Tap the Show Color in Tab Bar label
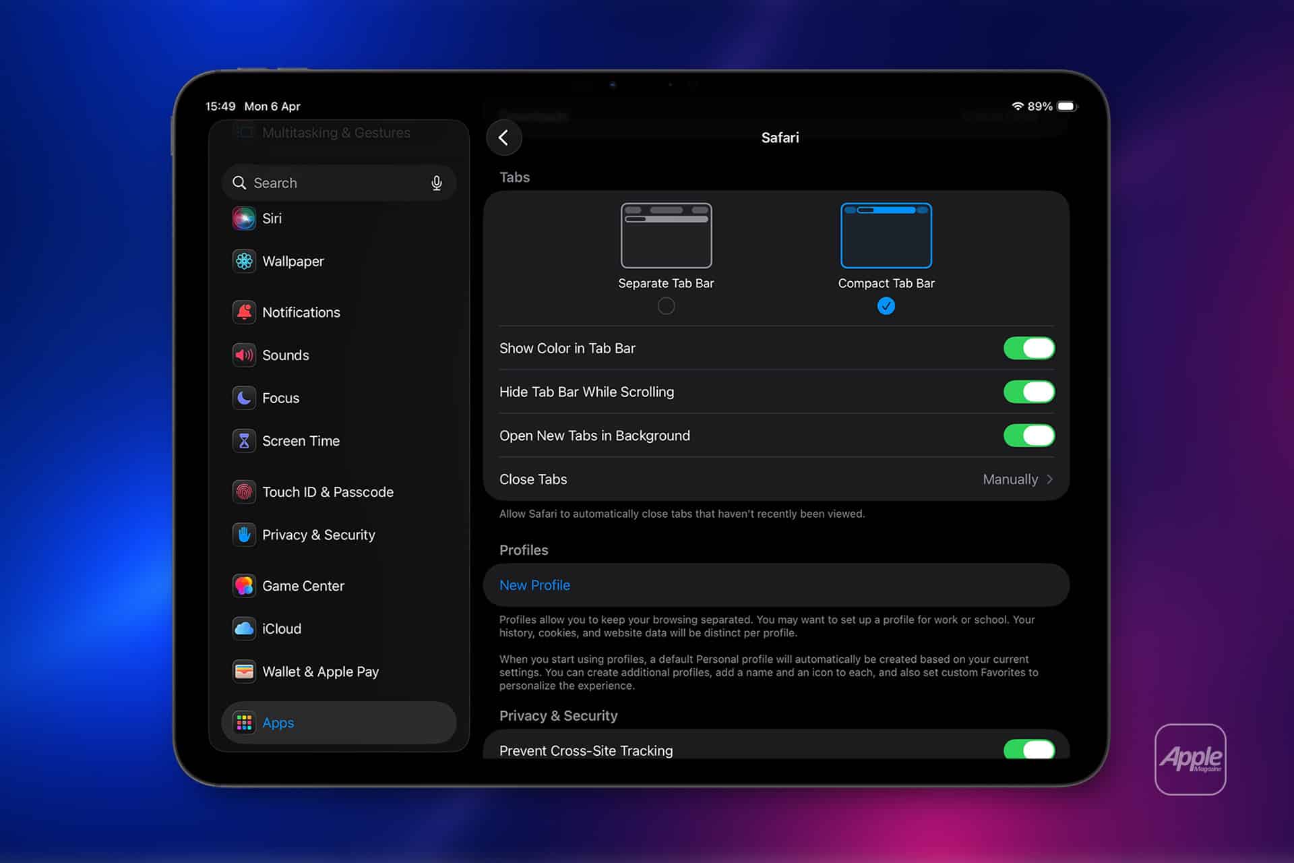The height and width of the screenshot is (863, 1294). 567,349
